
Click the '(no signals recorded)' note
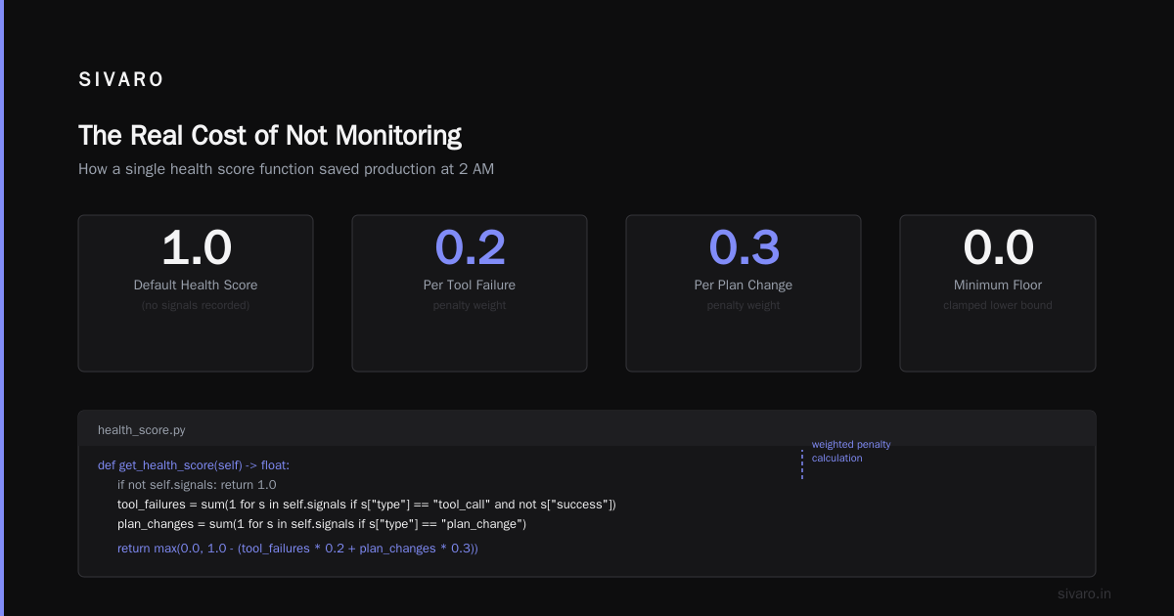click(x=196, y=305)
